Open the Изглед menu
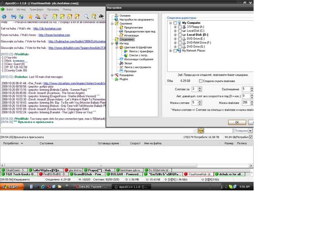317x238 pixels. [21, 9]
